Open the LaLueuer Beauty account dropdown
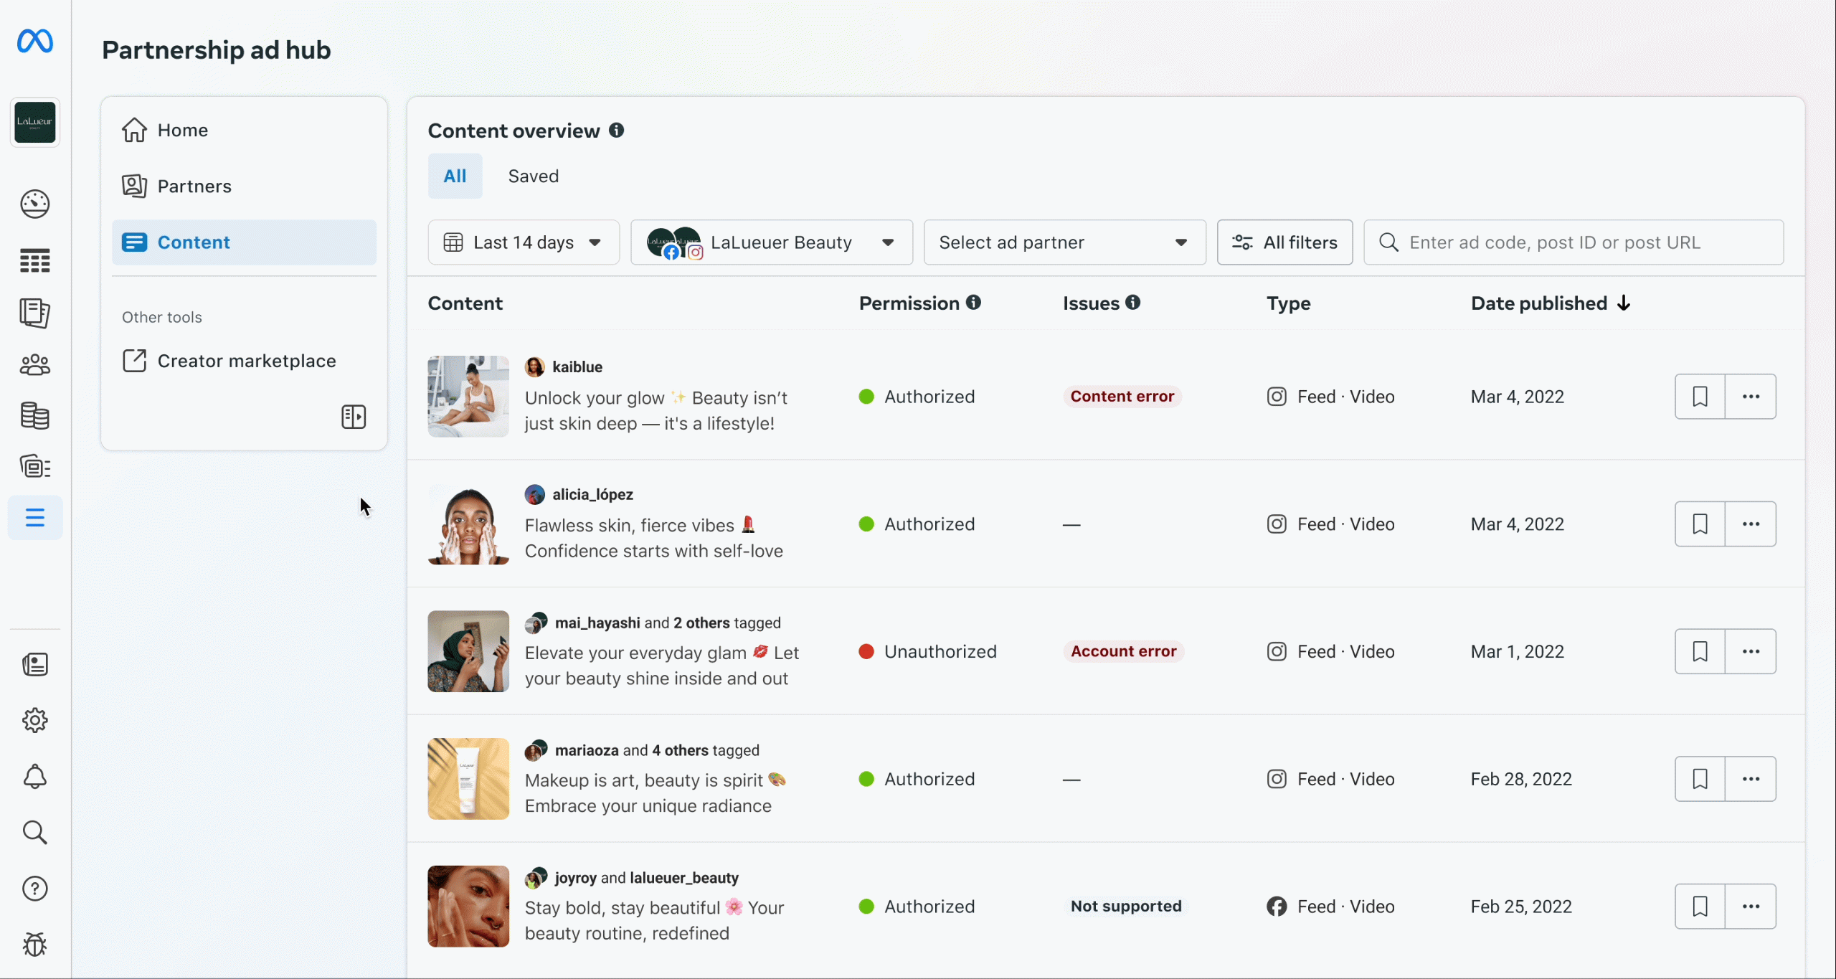1836x979 pixels. tap(772, 242)
